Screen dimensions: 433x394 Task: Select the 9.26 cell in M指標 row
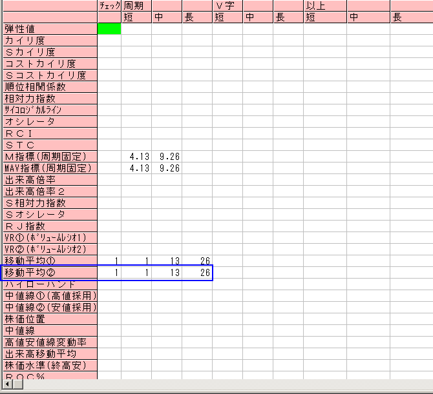pyautogui.click(x=167, y=157)
